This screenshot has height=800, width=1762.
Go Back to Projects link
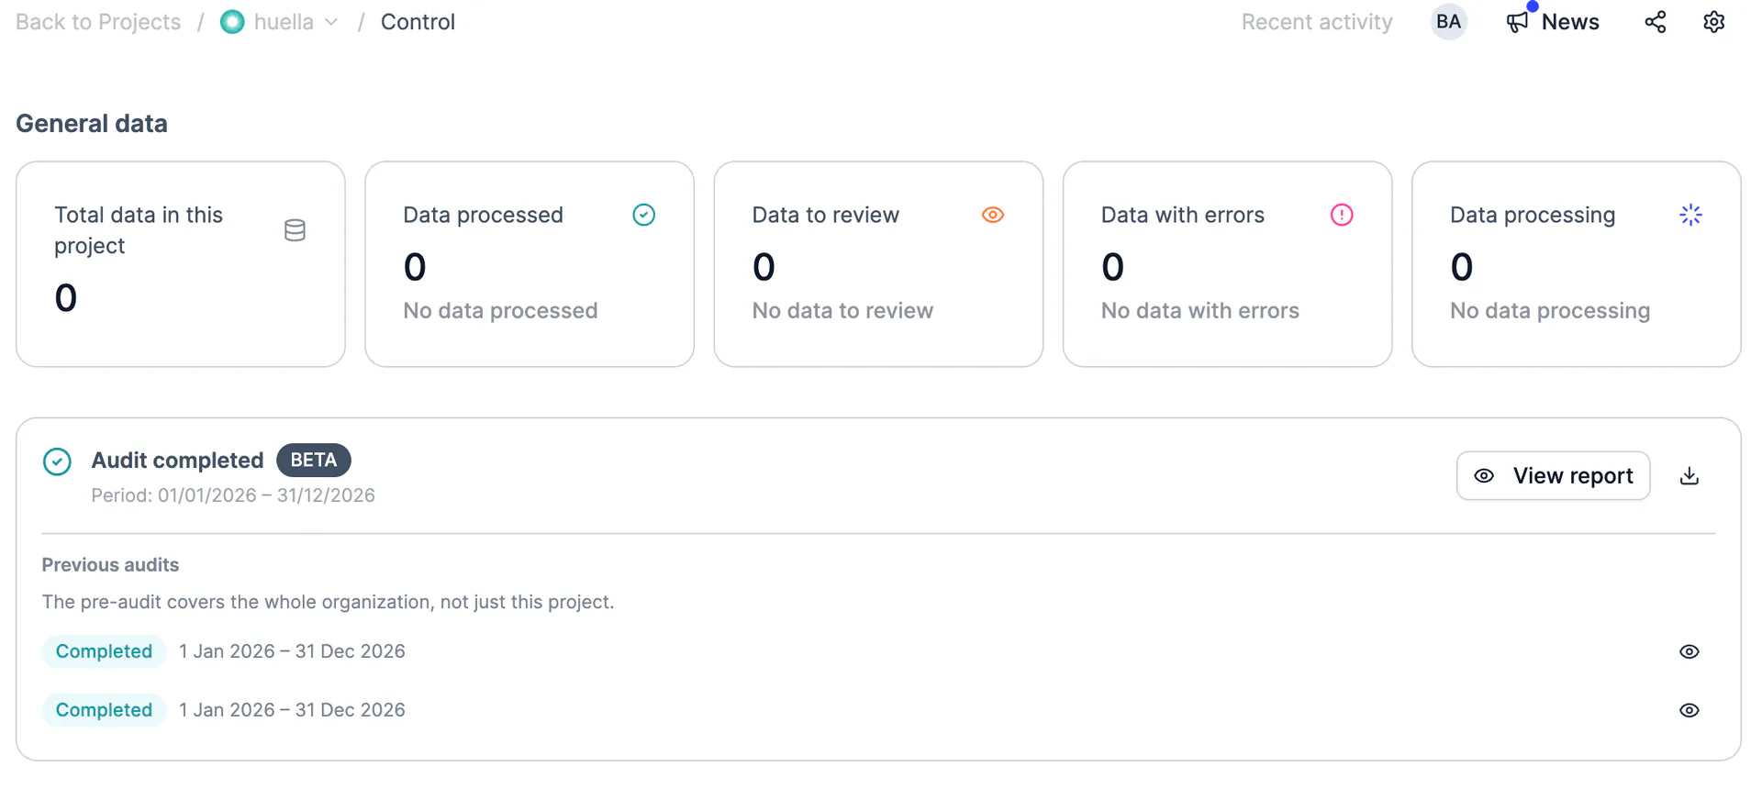point(98,22)
